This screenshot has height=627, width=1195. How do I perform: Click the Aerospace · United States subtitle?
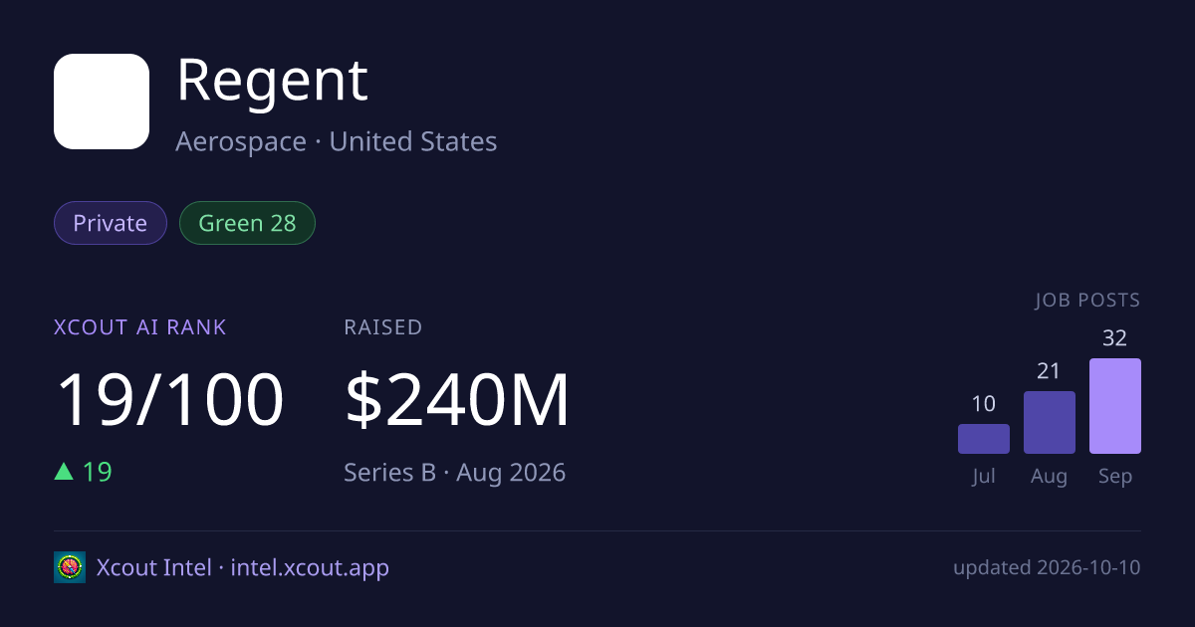coord(337,141)
